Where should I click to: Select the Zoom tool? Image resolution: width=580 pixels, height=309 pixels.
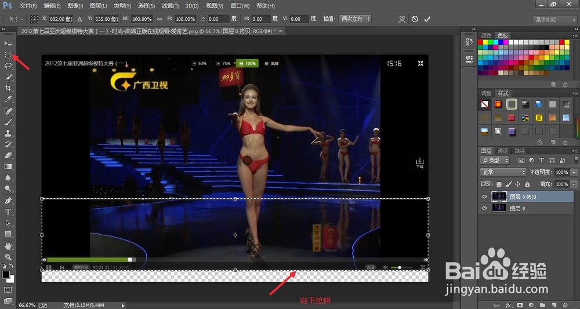[x=8, y=257]
